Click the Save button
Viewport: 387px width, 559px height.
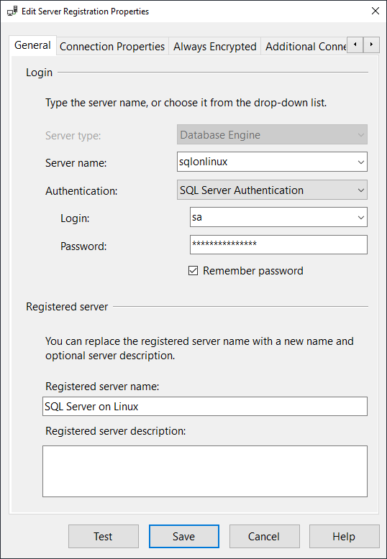click(184, 536)
